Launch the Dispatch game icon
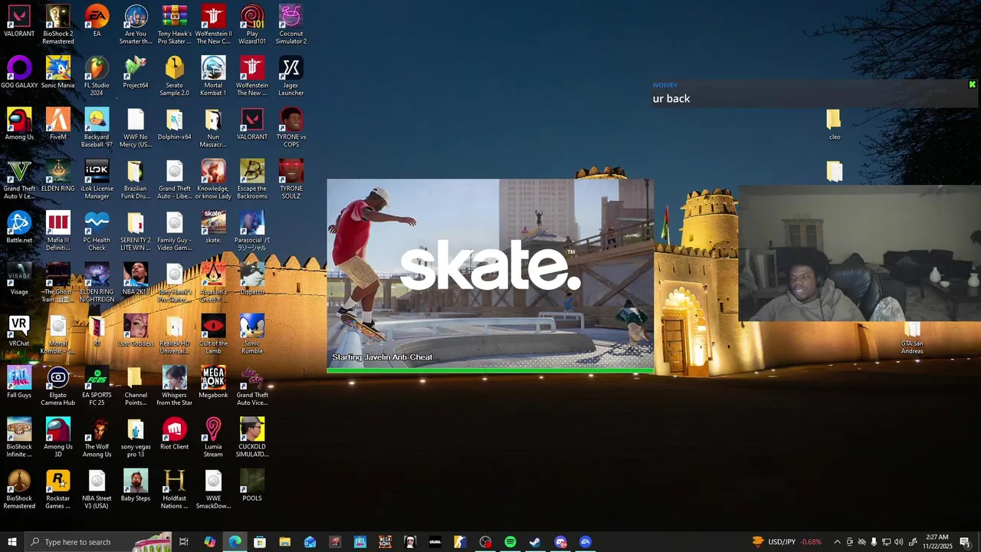 (252, 278)
